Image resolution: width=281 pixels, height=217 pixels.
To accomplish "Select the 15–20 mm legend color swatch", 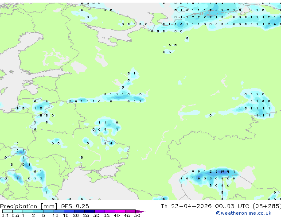I will [69, 211].
